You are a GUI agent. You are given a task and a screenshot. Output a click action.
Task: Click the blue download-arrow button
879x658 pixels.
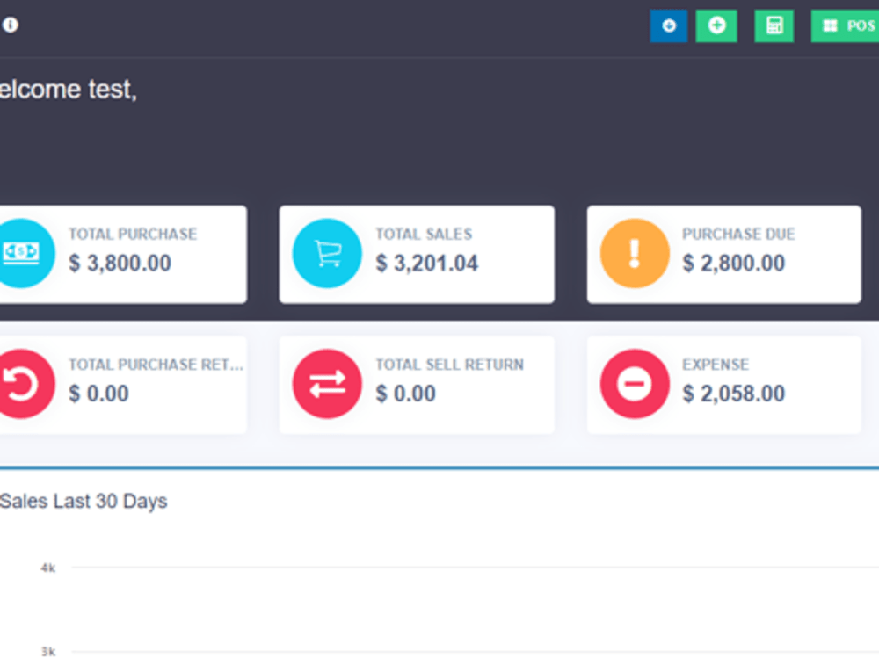(668, 25)
